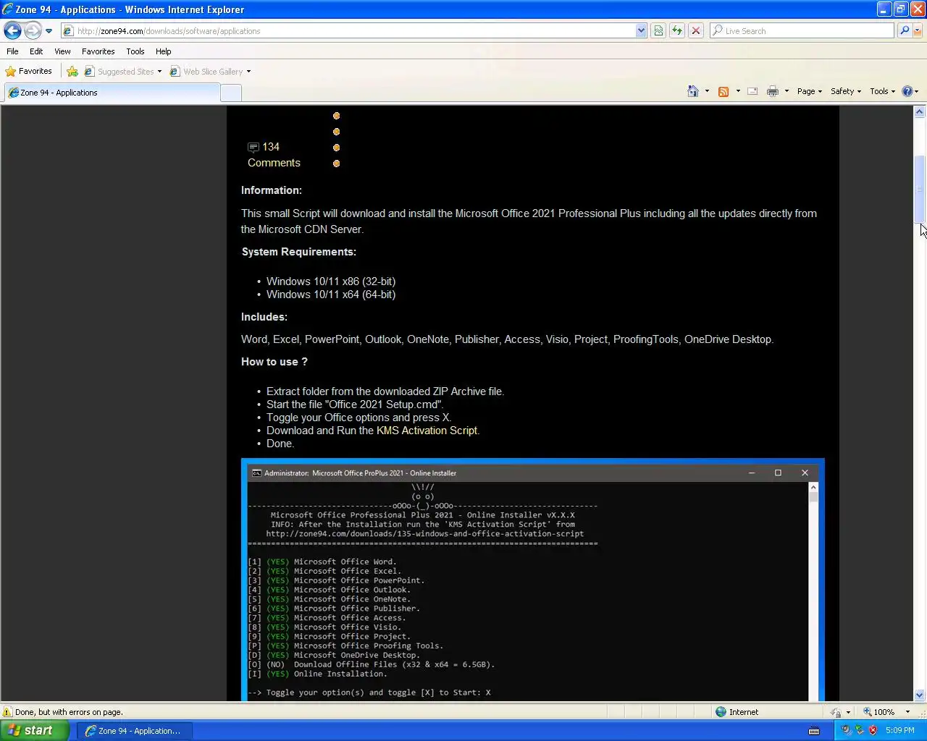927x741 pixels.
Task: Click the page errors warning icon
Action: [7, 712]
